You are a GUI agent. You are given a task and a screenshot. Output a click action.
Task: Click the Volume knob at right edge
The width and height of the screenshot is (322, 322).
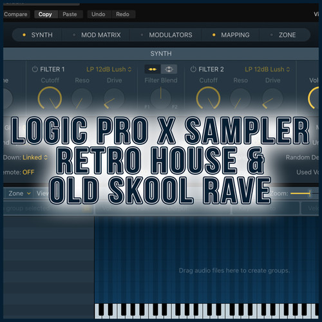click(314, 98)
